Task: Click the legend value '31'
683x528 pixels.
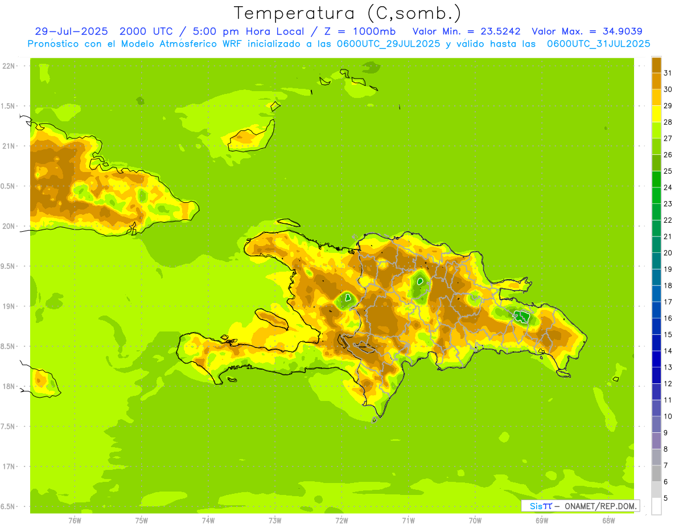Action: tap(668, 73)
